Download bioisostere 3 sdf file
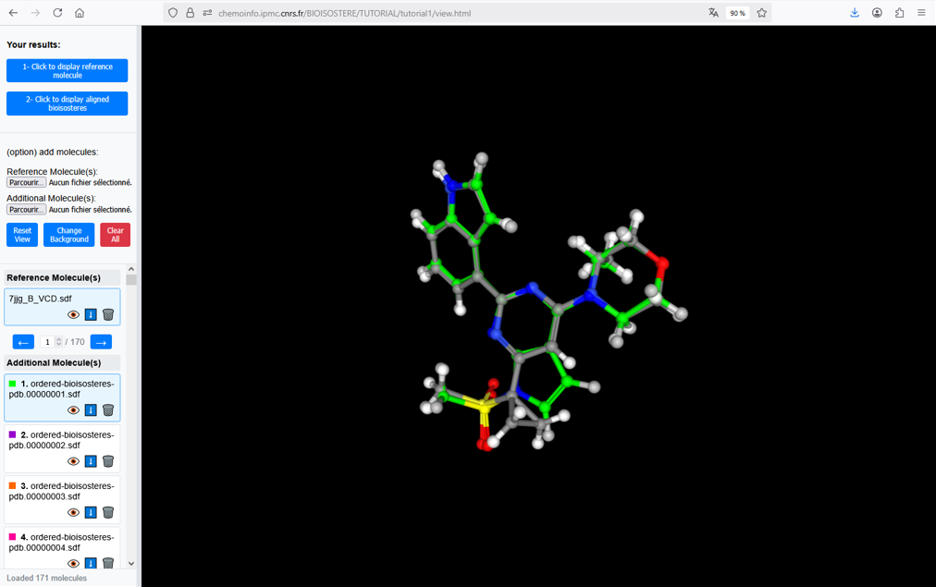Image resolution: width=936 pixels, height=587 pixels. [x=91, y=512]
